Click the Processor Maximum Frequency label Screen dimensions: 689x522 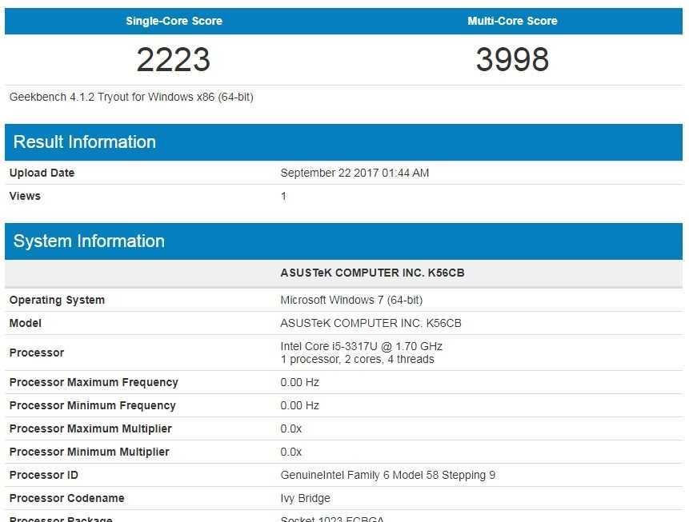click(x=94, y=382)
